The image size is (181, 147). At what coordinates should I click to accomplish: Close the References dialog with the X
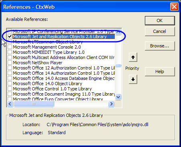(174, 7)
